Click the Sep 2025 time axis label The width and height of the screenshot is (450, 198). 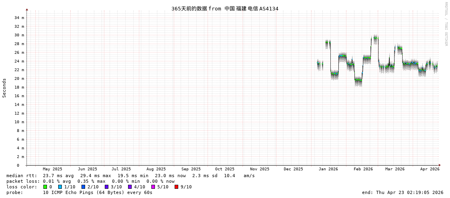[x=191, y=169]
